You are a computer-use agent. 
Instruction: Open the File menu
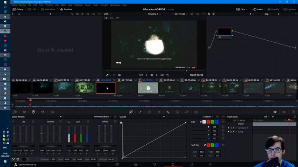pyautogui.click(x=30, y=5)
